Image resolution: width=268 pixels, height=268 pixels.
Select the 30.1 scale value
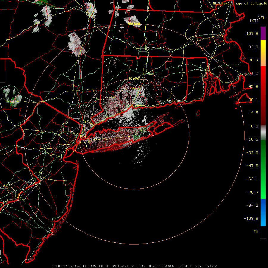[x=253, y=100]
